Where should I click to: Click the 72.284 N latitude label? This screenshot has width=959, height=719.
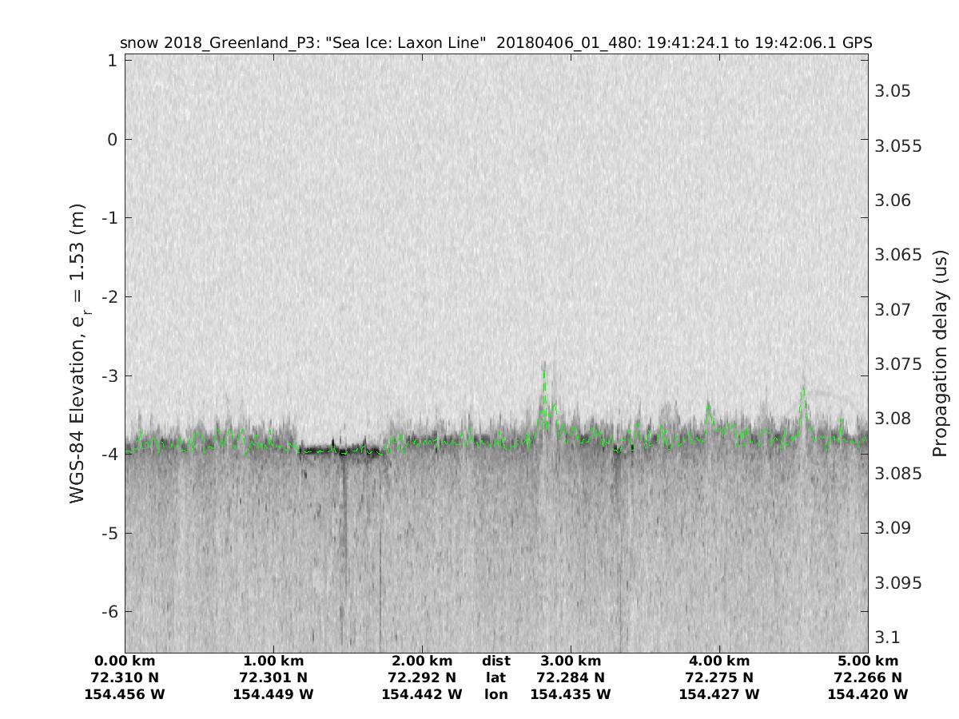pos(571,678)
